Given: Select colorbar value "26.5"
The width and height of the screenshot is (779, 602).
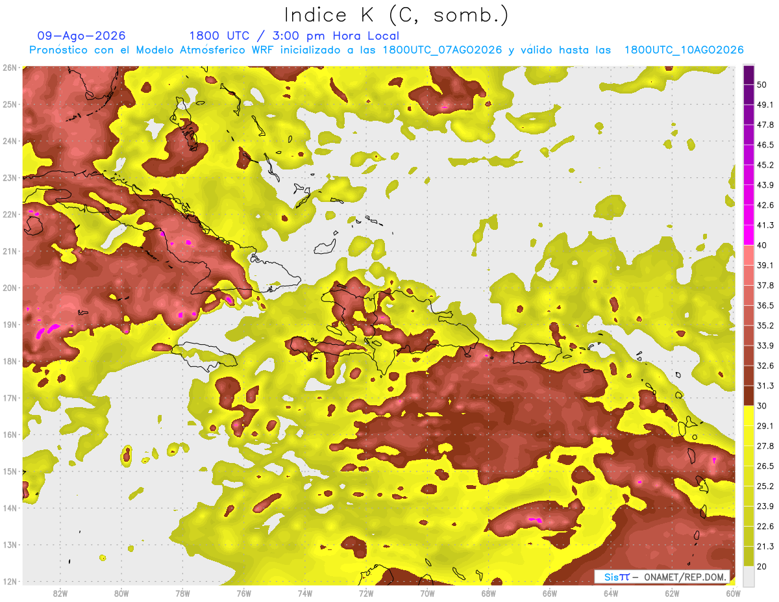Looking at the screenshot, I should (x=765, y=466).
